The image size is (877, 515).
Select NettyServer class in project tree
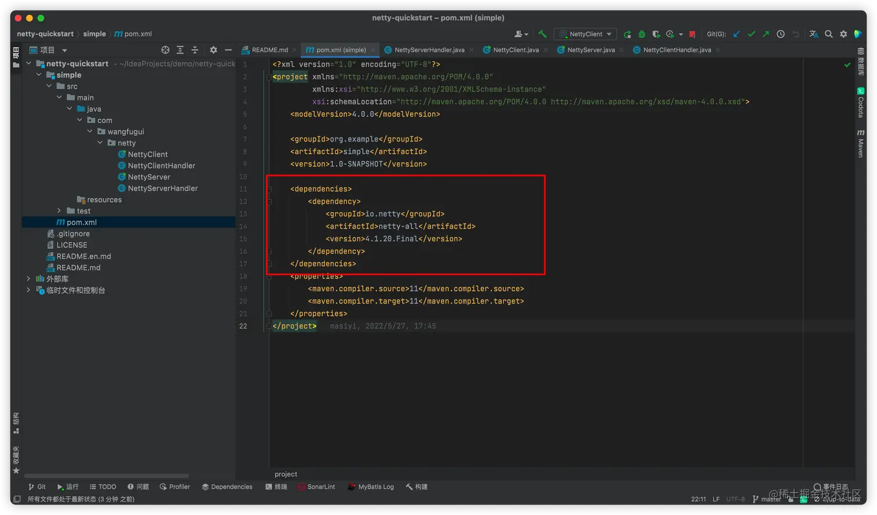tap(148, 177)
